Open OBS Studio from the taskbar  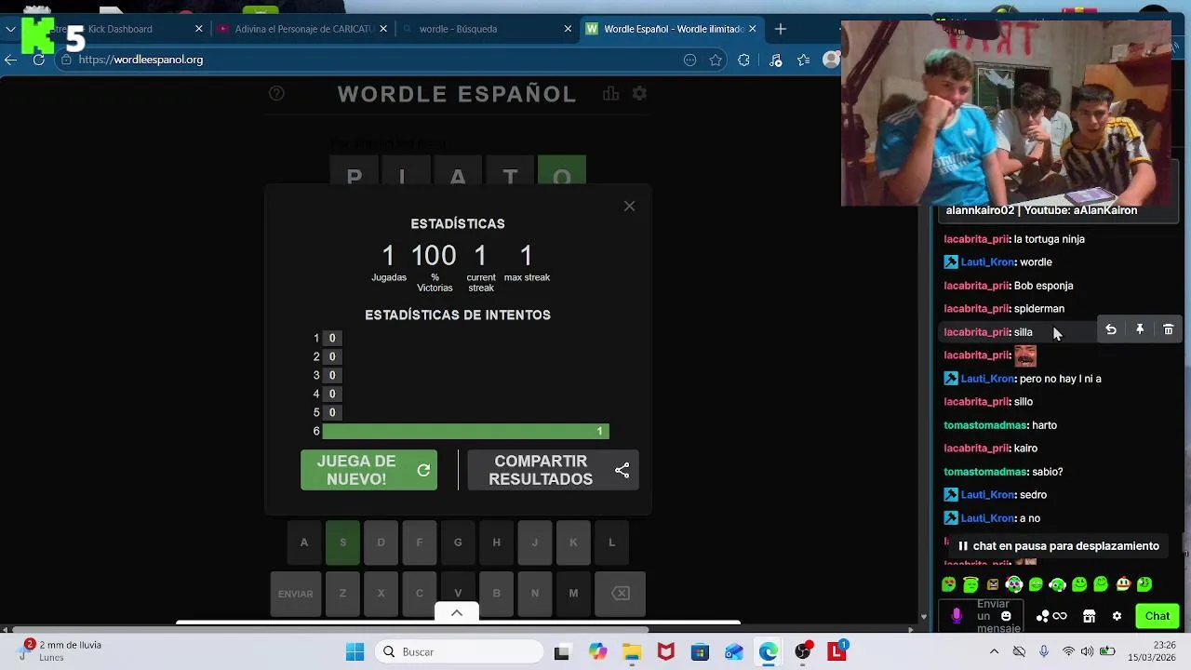pos(802,651)
